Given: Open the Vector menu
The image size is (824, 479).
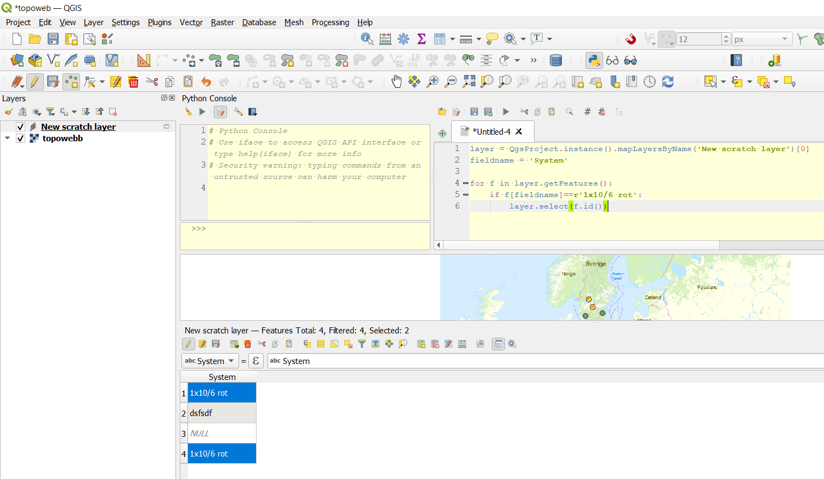Looking at the screenshot, I should click(x=191, y=22).
